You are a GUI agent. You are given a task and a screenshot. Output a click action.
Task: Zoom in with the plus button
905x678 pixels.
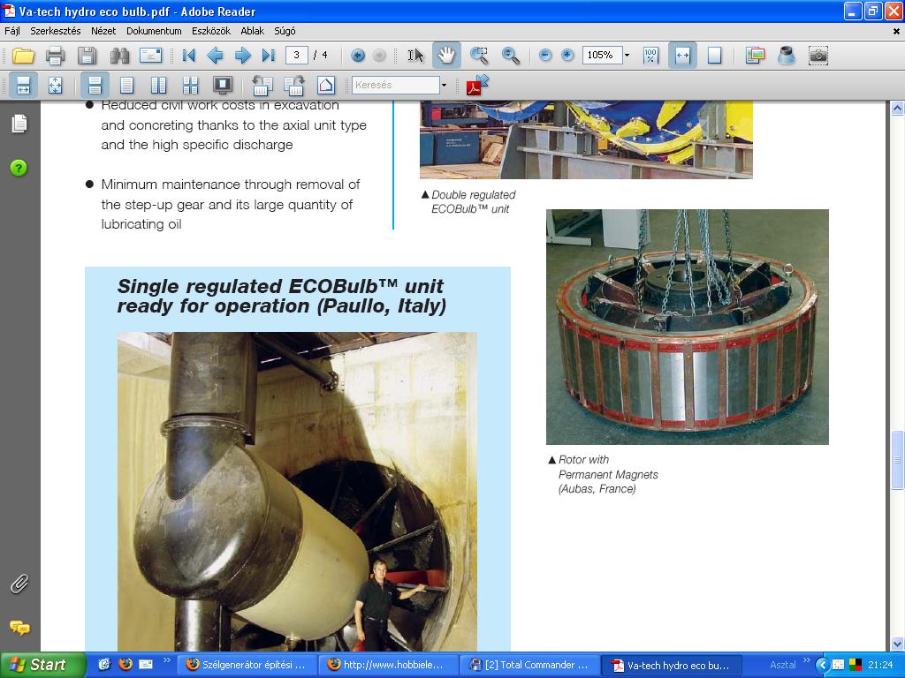pyautogui.click(x=568, y=56)
